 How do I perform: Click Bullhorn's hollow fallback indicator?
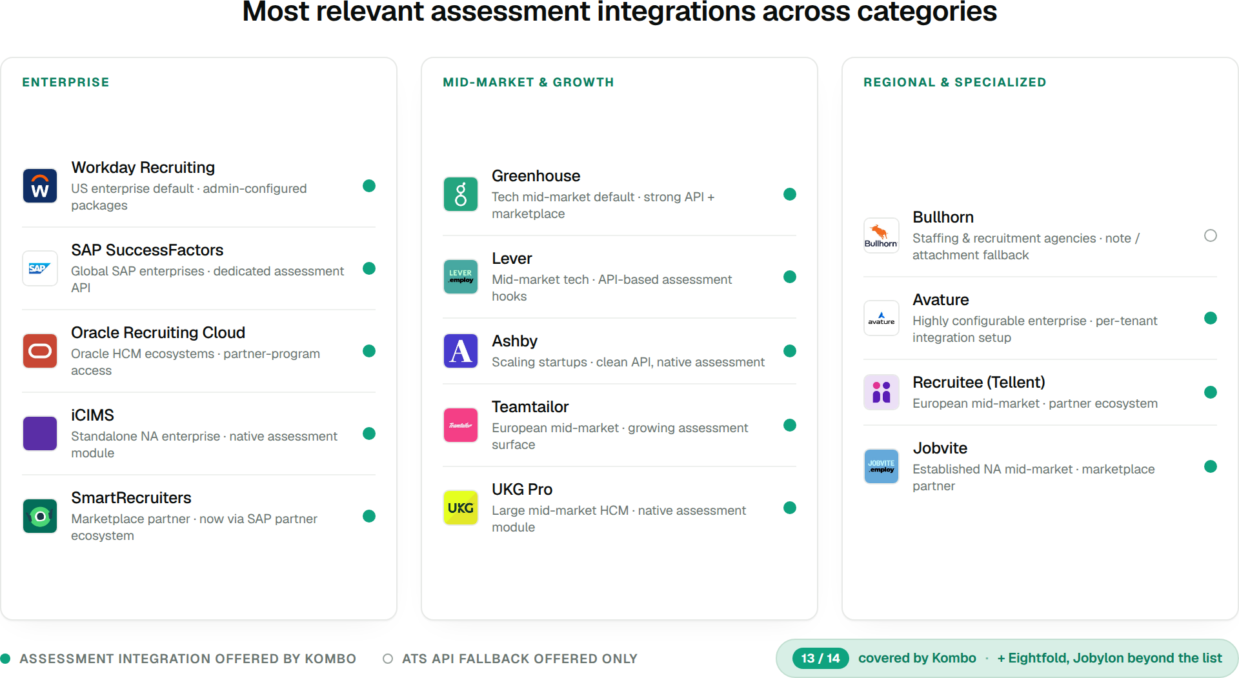pyautogui.click(x=1211, y=235)
